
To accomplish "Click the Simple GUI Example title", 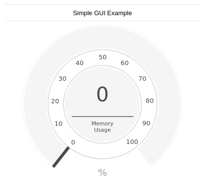I will 102,13.
